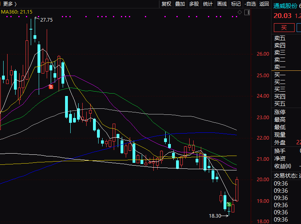Screen dimensions: 301x224
Task: Click the 外盘 label
Action: click(x=280, y=142)
